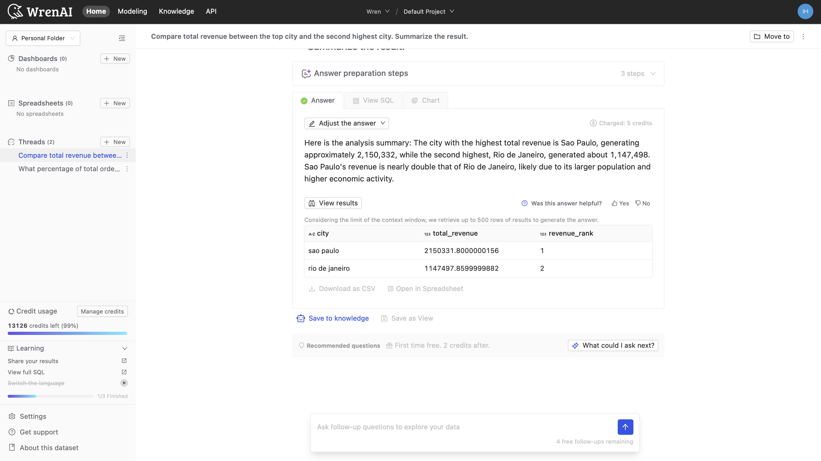This screenshot has width=821, height=461.
Task: Mark the answer helpful with Yes thumbs-up
Action: coord(619,203)
